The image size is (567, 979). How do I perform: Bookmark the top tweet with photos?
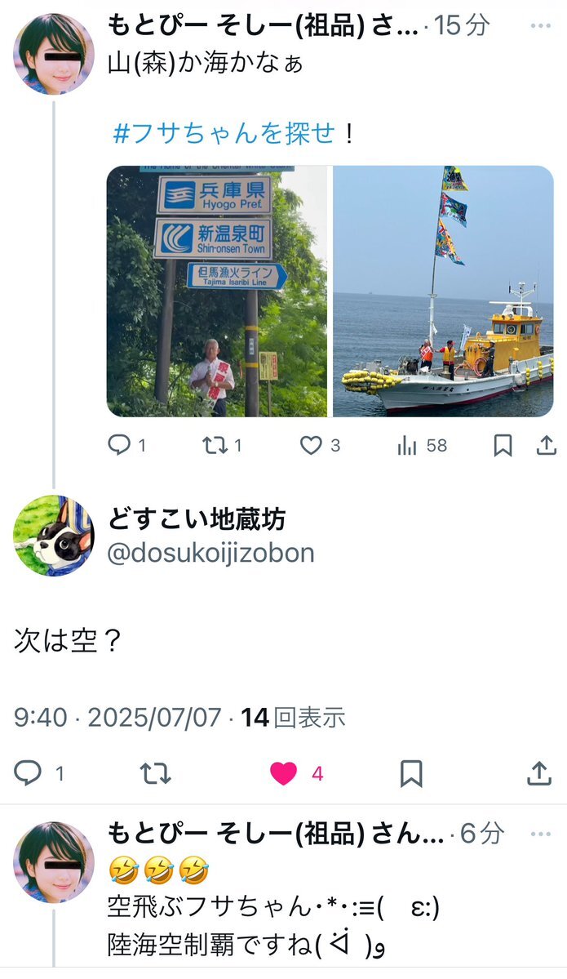click(503, 445)
